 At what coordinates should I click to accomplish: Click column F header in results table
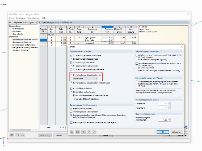pyautogui.click(x=107, y=27)
